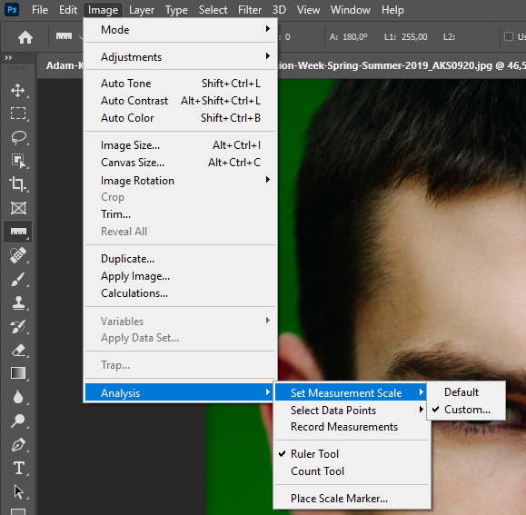Image resolution: width=526 pixels, height=515 pixels.
Task: Expand the toolbar with double-chevron icon
Action: (8, 57)
